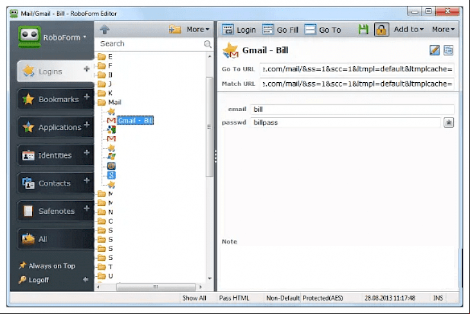The width and height of the screenshot is (470, 314).
Task: Click Pass HTML in status bar
Action: click(234, 298)
